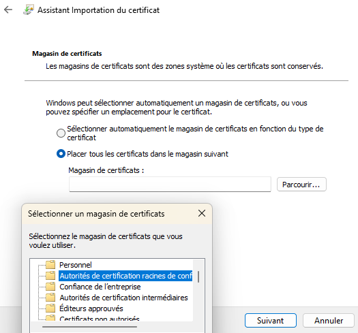This screenshot has height=333, width=358.
Task: Select 'Certificats non autorisés' store
Action: point(100,318)
